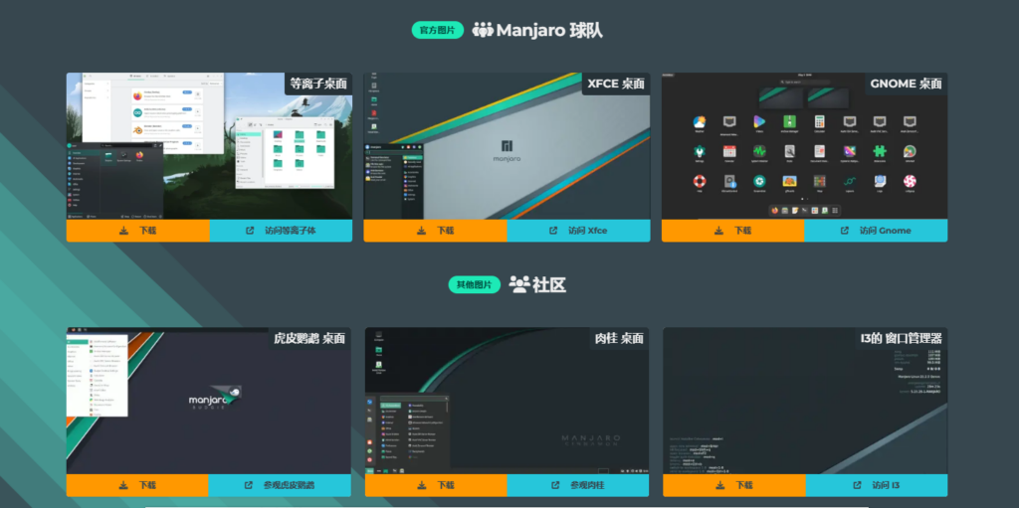Screen dimensions: 1019x508
Task: Click the external-link icon beside 访问 Gnome
Action: point(844,231)
